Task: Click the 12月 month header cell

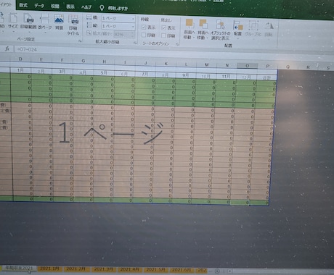Action: click(x=246, y=77)
